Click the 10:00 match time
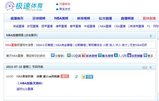 pos(10,76)
